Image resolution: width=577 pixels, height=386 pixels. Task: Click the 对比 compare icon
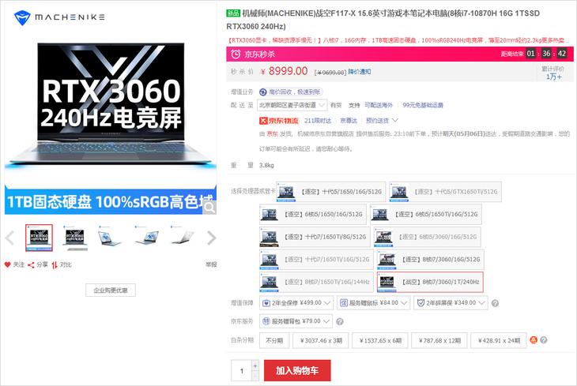(55, 264)
